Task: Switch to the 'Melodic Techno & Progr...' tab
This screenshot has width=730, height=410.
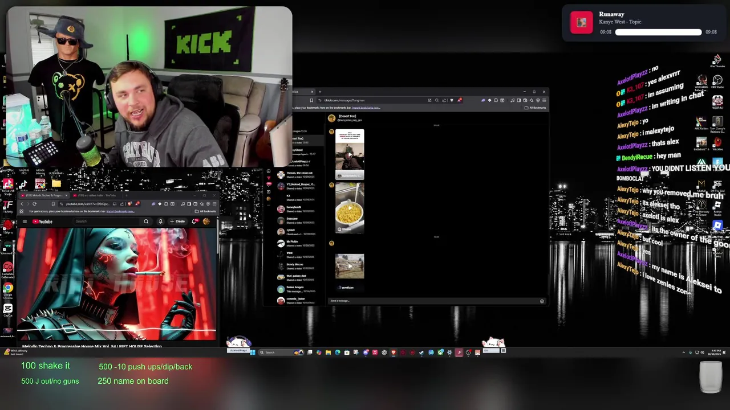Action: [x=43, y=195]
